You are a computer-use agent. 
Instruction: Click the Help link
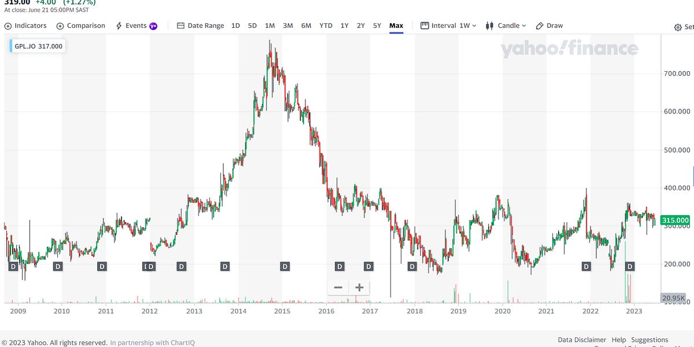(x=618, y=339)
